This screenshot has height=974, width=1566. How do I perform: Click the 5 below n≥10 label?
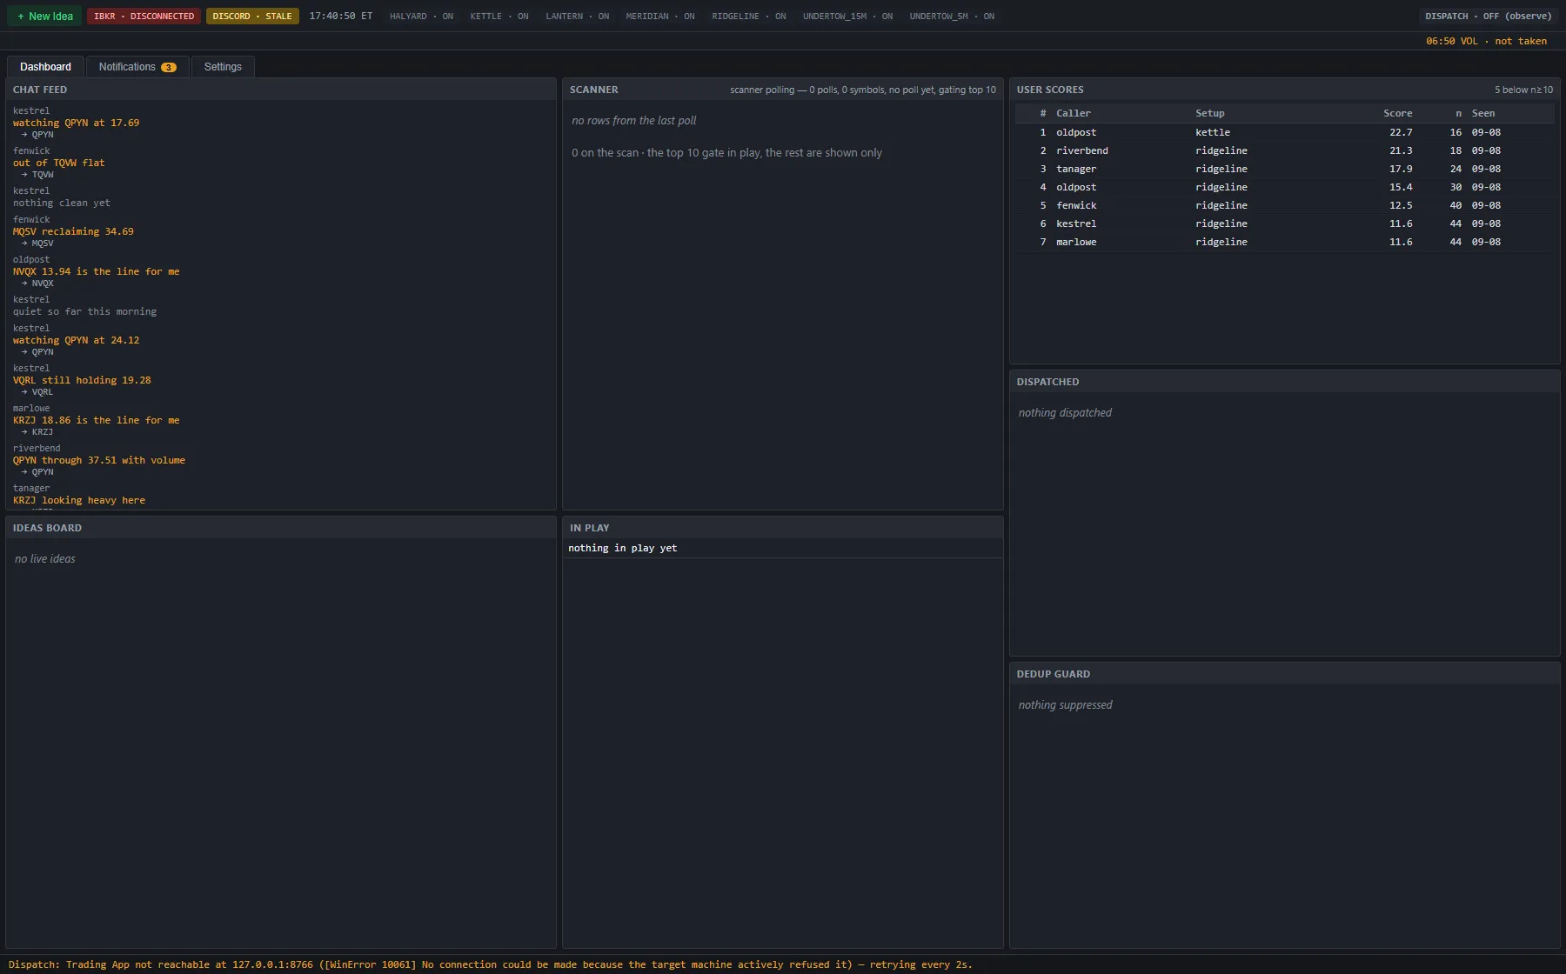(x=1523, y=90)
